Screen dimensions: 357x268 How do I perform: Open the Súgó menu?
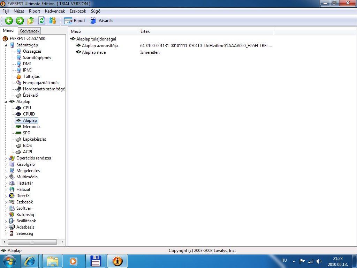click(96, 11)
